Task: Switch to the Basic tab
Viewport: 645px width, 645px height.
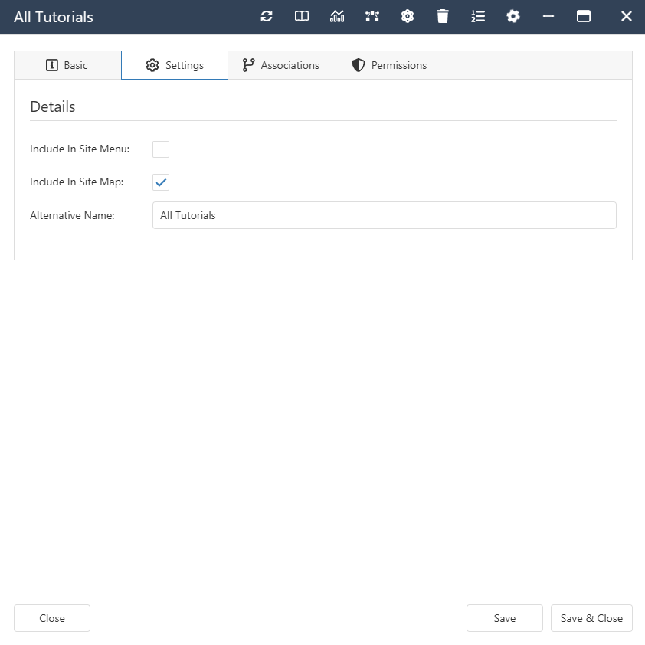Action: click(67, 65)
